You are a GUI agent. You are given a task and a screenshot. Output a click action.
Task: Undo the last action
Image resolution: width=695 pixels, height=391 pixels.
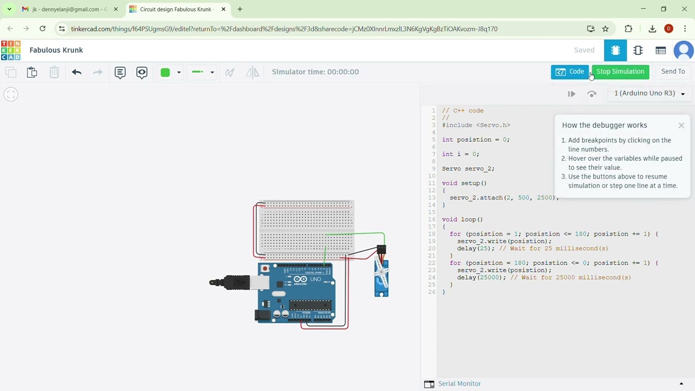pyautogui.click(x=77, y=72)
